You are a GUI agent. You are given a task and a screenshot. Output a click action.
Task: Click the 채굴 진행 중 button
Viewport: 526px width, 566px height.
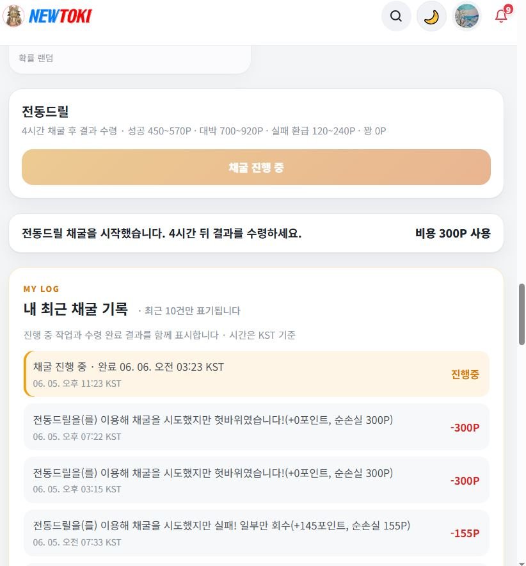click(x=256, y=167)
